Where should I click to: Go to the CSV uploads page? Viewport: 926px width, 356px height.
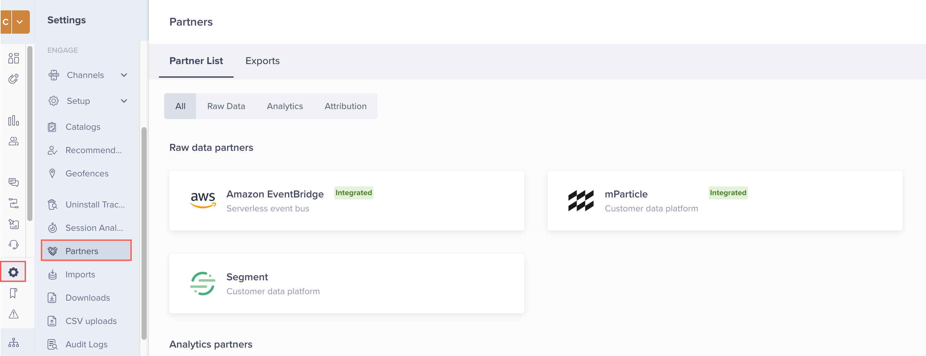[91, 320]
